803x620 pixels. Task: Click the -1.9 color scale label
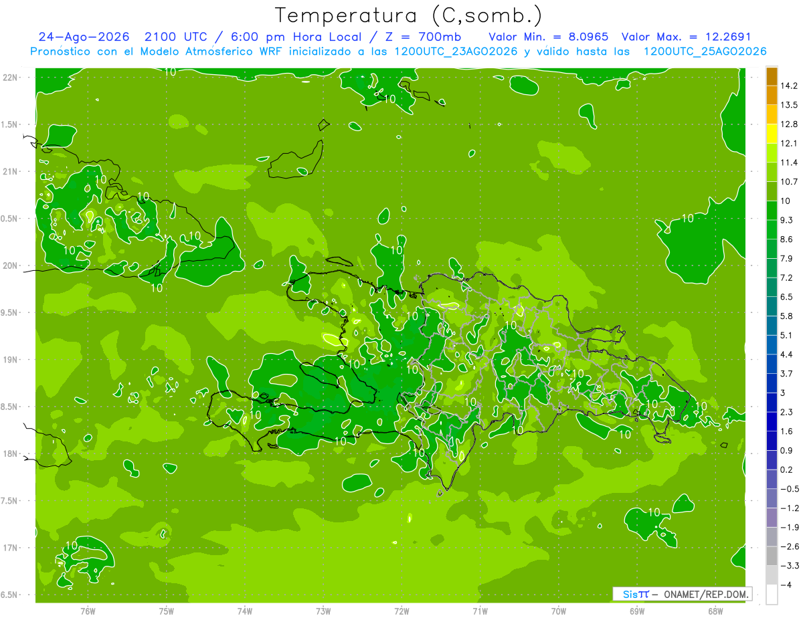point(790,528)
